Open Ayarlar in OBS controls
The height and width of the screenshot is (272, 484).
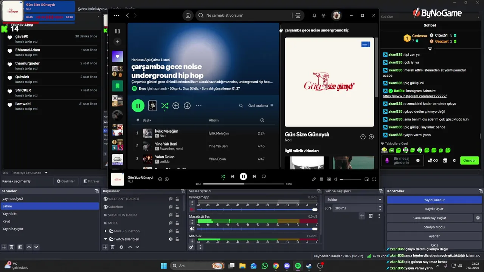point(434,236)
